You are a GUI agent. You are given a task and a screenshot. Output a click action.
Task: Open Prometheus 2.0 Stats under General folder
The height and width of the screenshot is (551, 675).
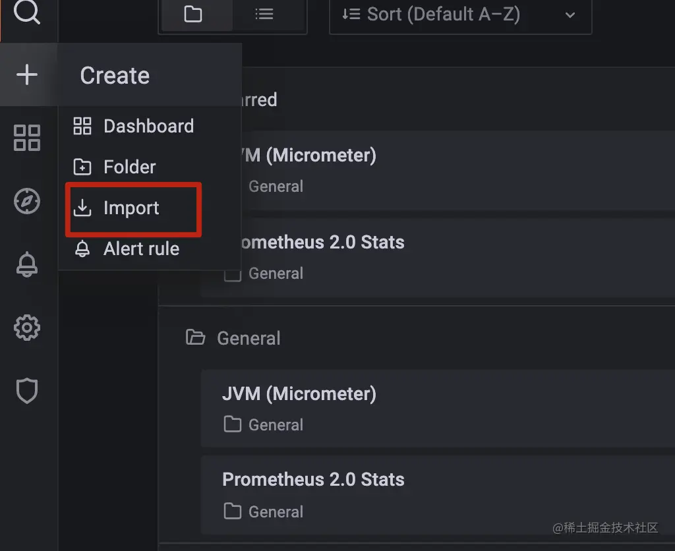click(438, 495)
